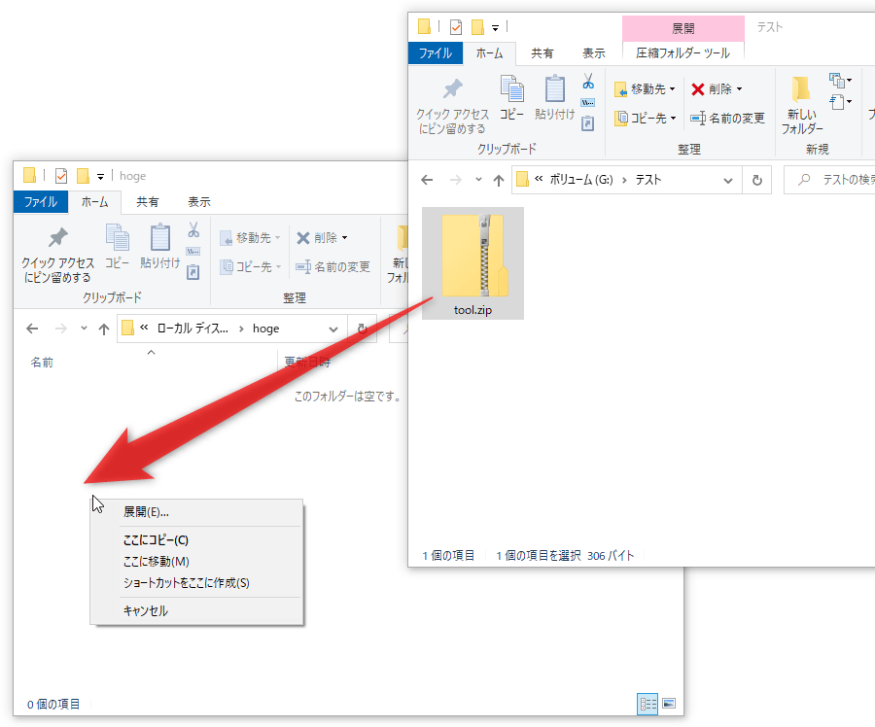Select ショートカットをここに作成(S) menu entry

point(196,582)
